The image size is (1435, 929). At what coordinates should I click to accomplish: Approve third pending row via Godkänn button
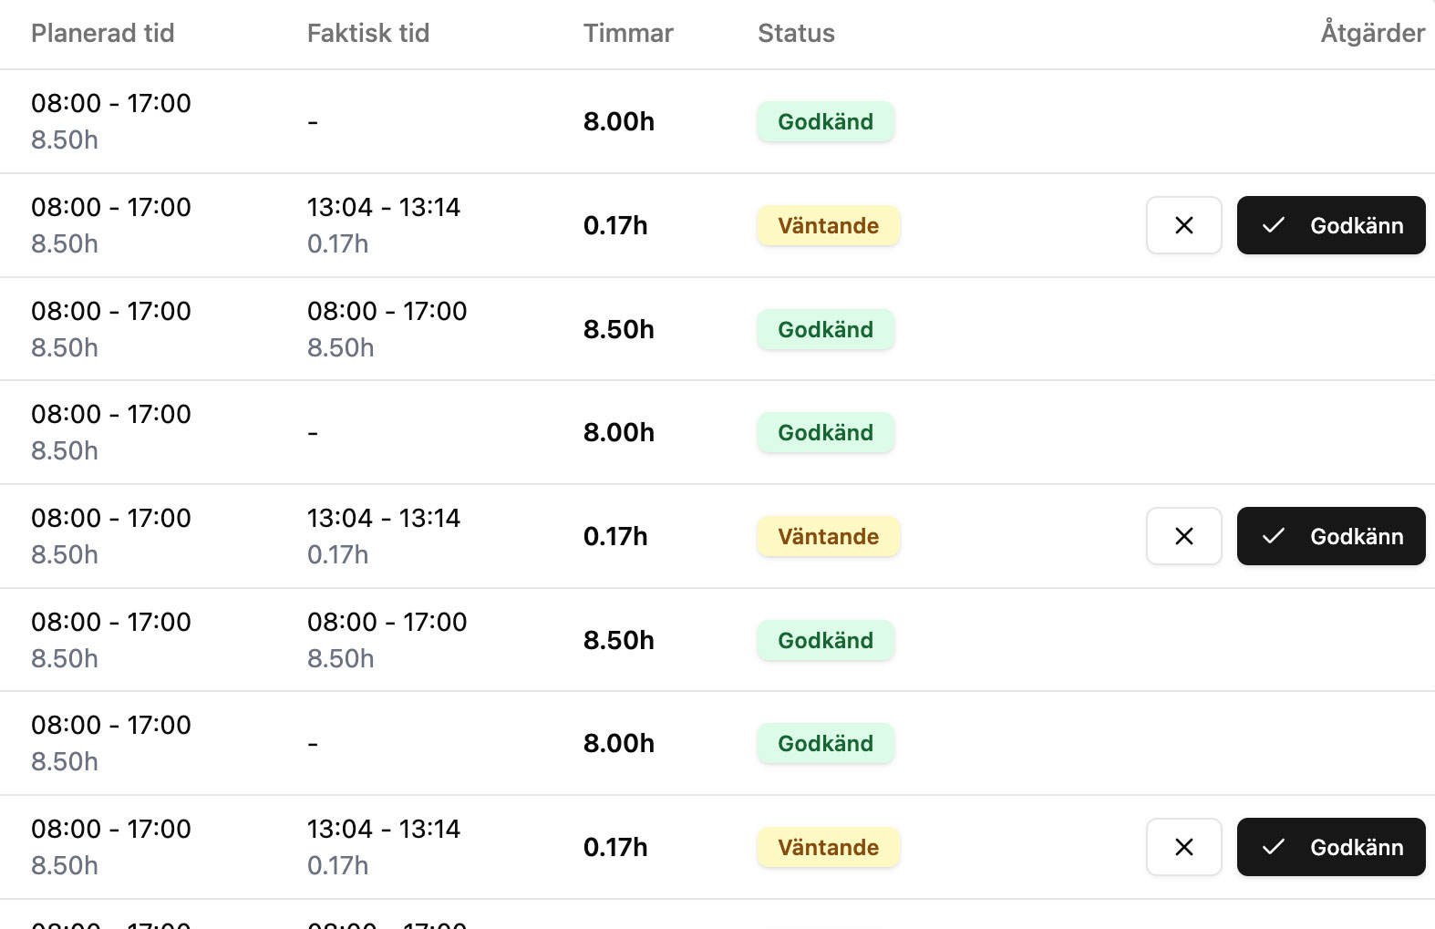tap(1330, 847)
